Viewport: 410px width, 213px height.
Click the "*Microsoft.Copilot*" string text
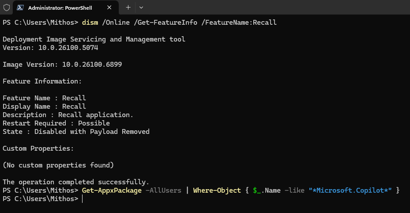(x=350, y=190)
